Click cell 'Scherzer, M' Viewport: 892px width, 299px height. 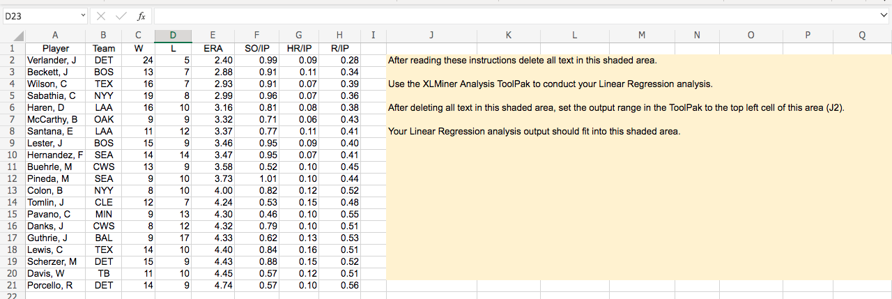(55, 262)
